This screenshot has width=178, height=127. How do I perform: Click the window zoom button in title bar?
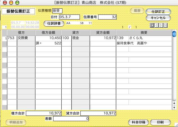tap(17, 3)
